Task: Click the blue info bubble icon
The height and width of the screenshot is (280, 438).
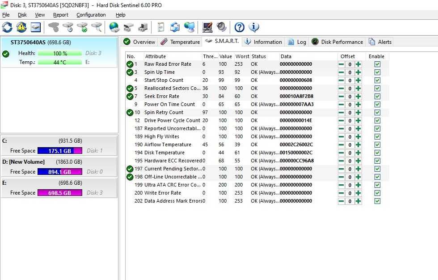Action: [x=254, y=27]
